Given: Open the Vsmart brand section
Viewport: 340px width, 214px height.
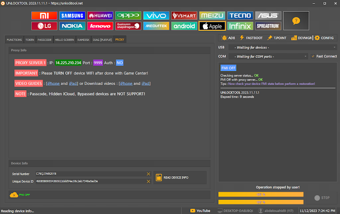Looking at the screenshot, I should 184,15.
